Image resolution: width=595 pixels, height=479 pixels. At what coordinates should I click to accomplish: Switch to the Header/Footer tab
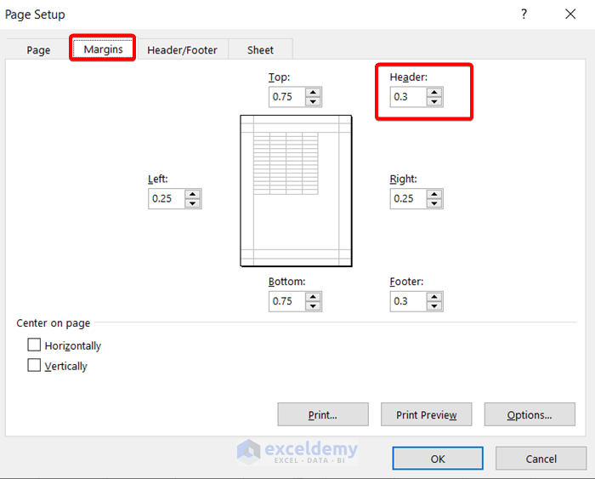182,49
